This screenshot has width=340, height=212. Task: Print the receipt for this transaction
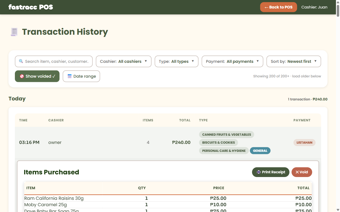pyautogui.click(x=271, y=172)
